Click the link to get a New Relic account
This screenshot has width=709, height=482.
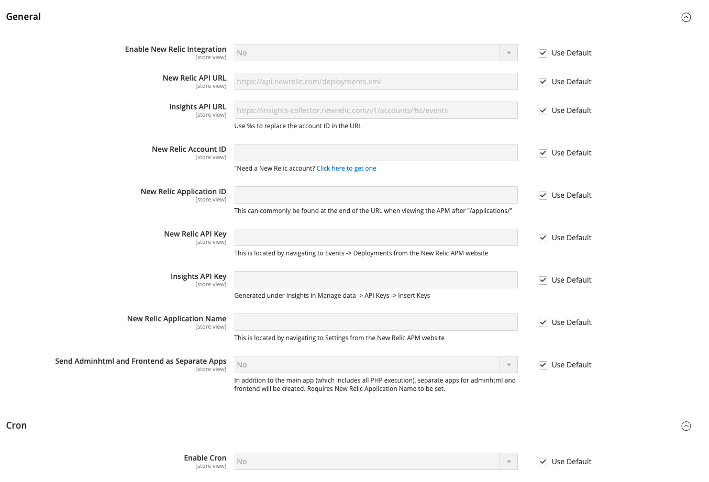coord(346,169)
